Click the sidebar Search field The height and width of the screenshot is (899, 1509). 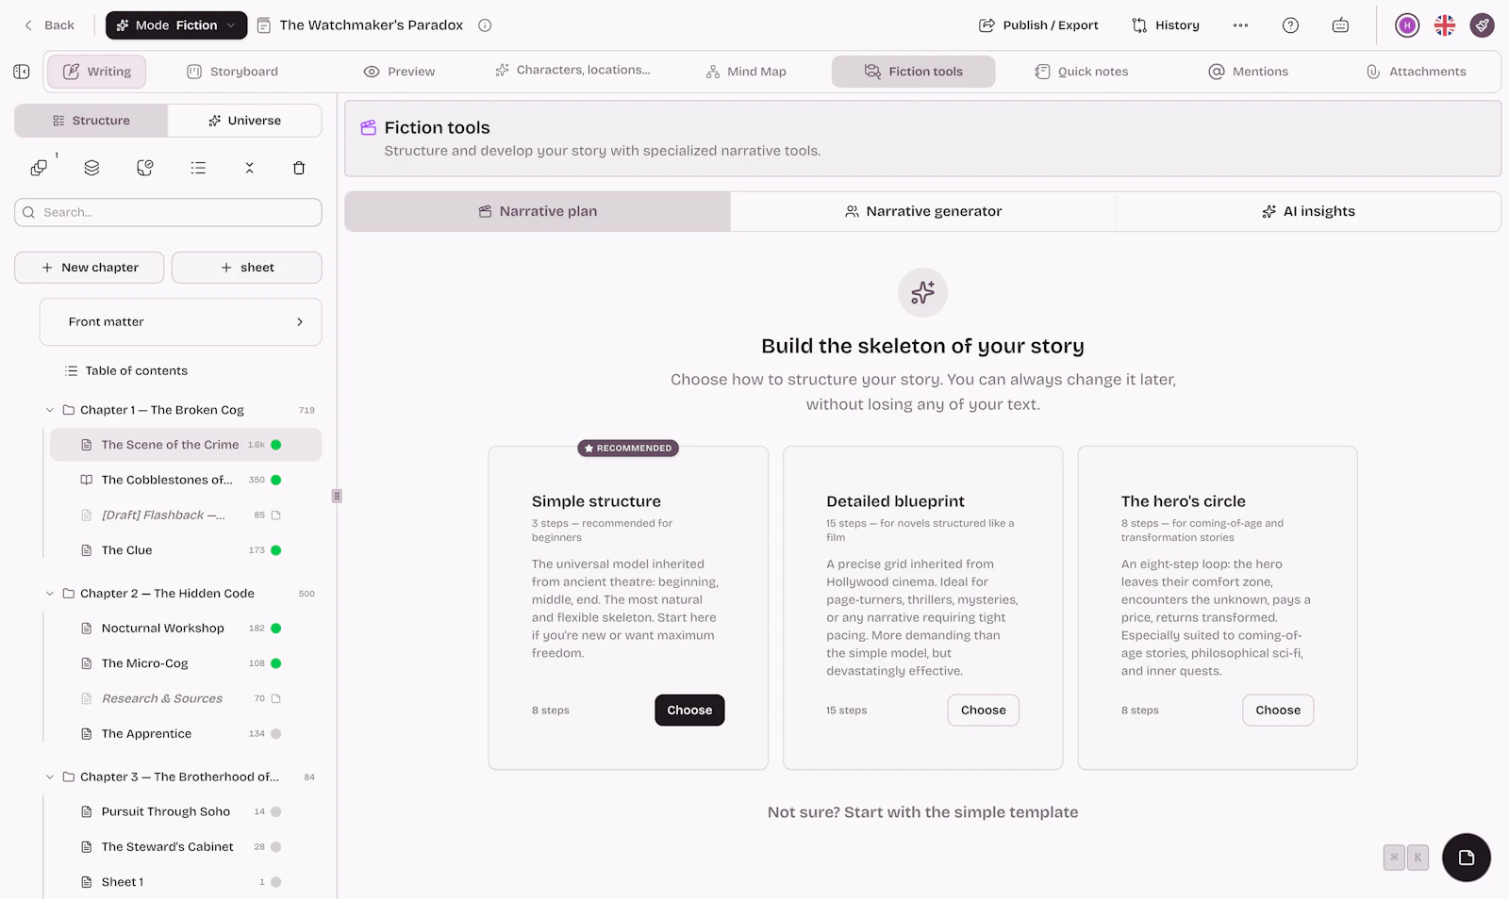[168, 212]
